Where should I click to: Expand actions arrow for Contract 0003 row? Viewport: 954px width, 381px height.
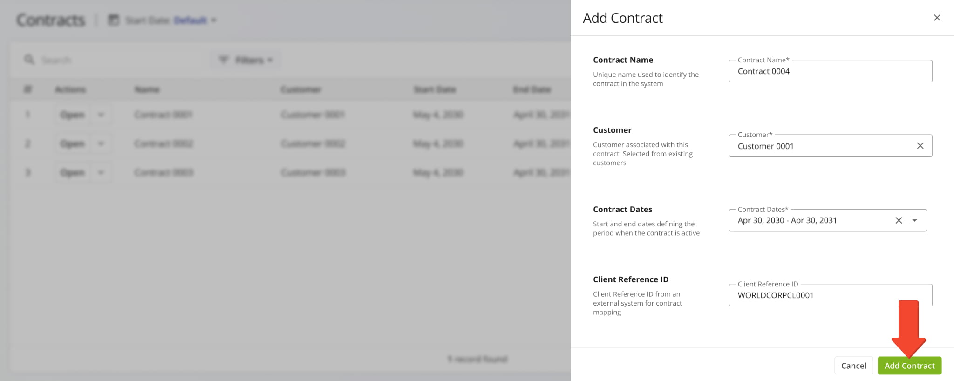(101, 172)
